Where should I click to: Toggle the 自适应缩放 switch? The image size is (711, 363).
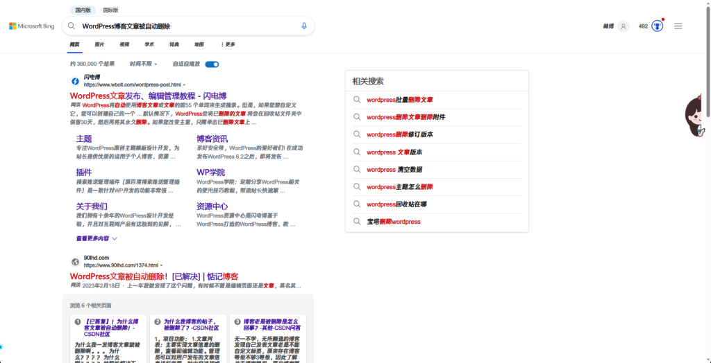coord(212,64)
